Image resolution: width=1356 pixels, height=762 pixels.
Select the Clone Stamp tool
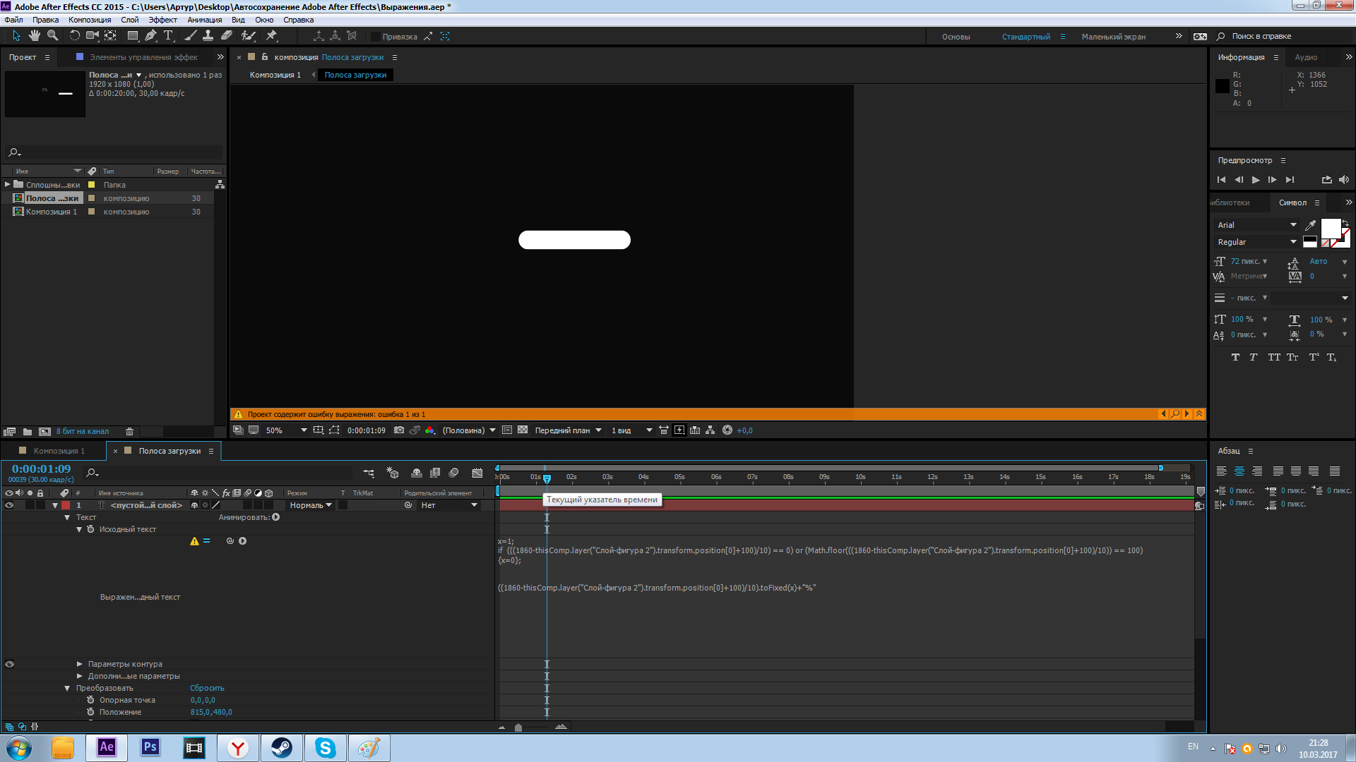pyautogui.click(x=208, y=36)
